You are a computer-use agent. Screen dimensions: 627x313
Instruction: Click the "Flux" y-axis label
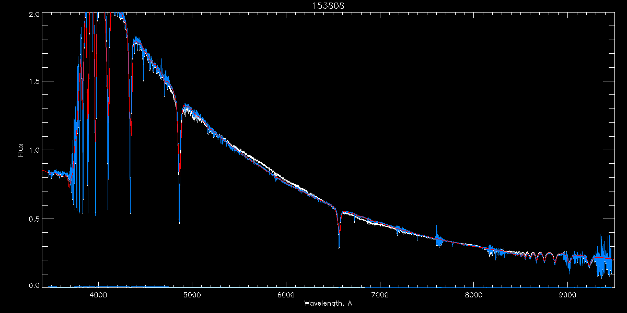coord(21,150)
